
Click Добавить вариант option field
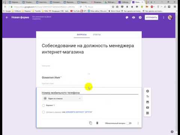coord(54,112)
